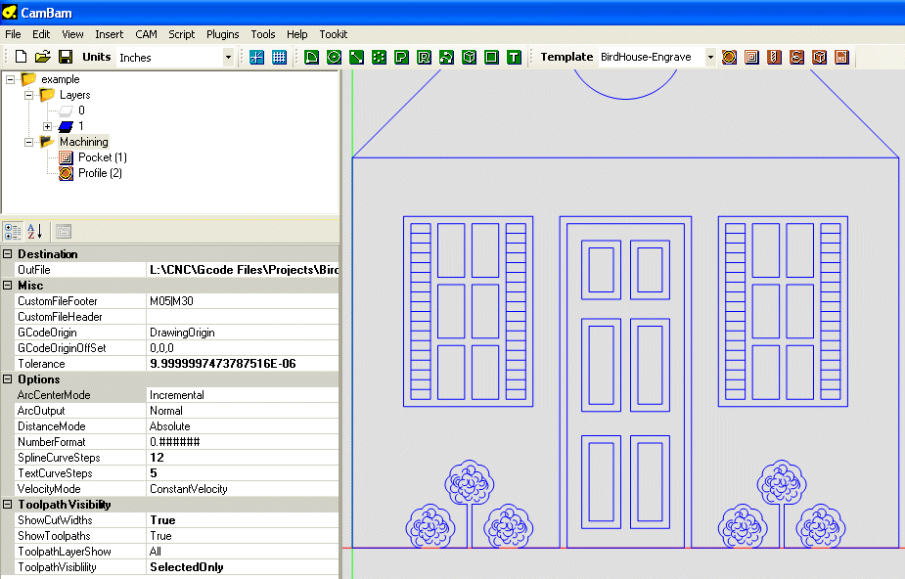This screenshot has width=905, height=579.
Task: Toggle the grid display button
Action: (279, 58)
